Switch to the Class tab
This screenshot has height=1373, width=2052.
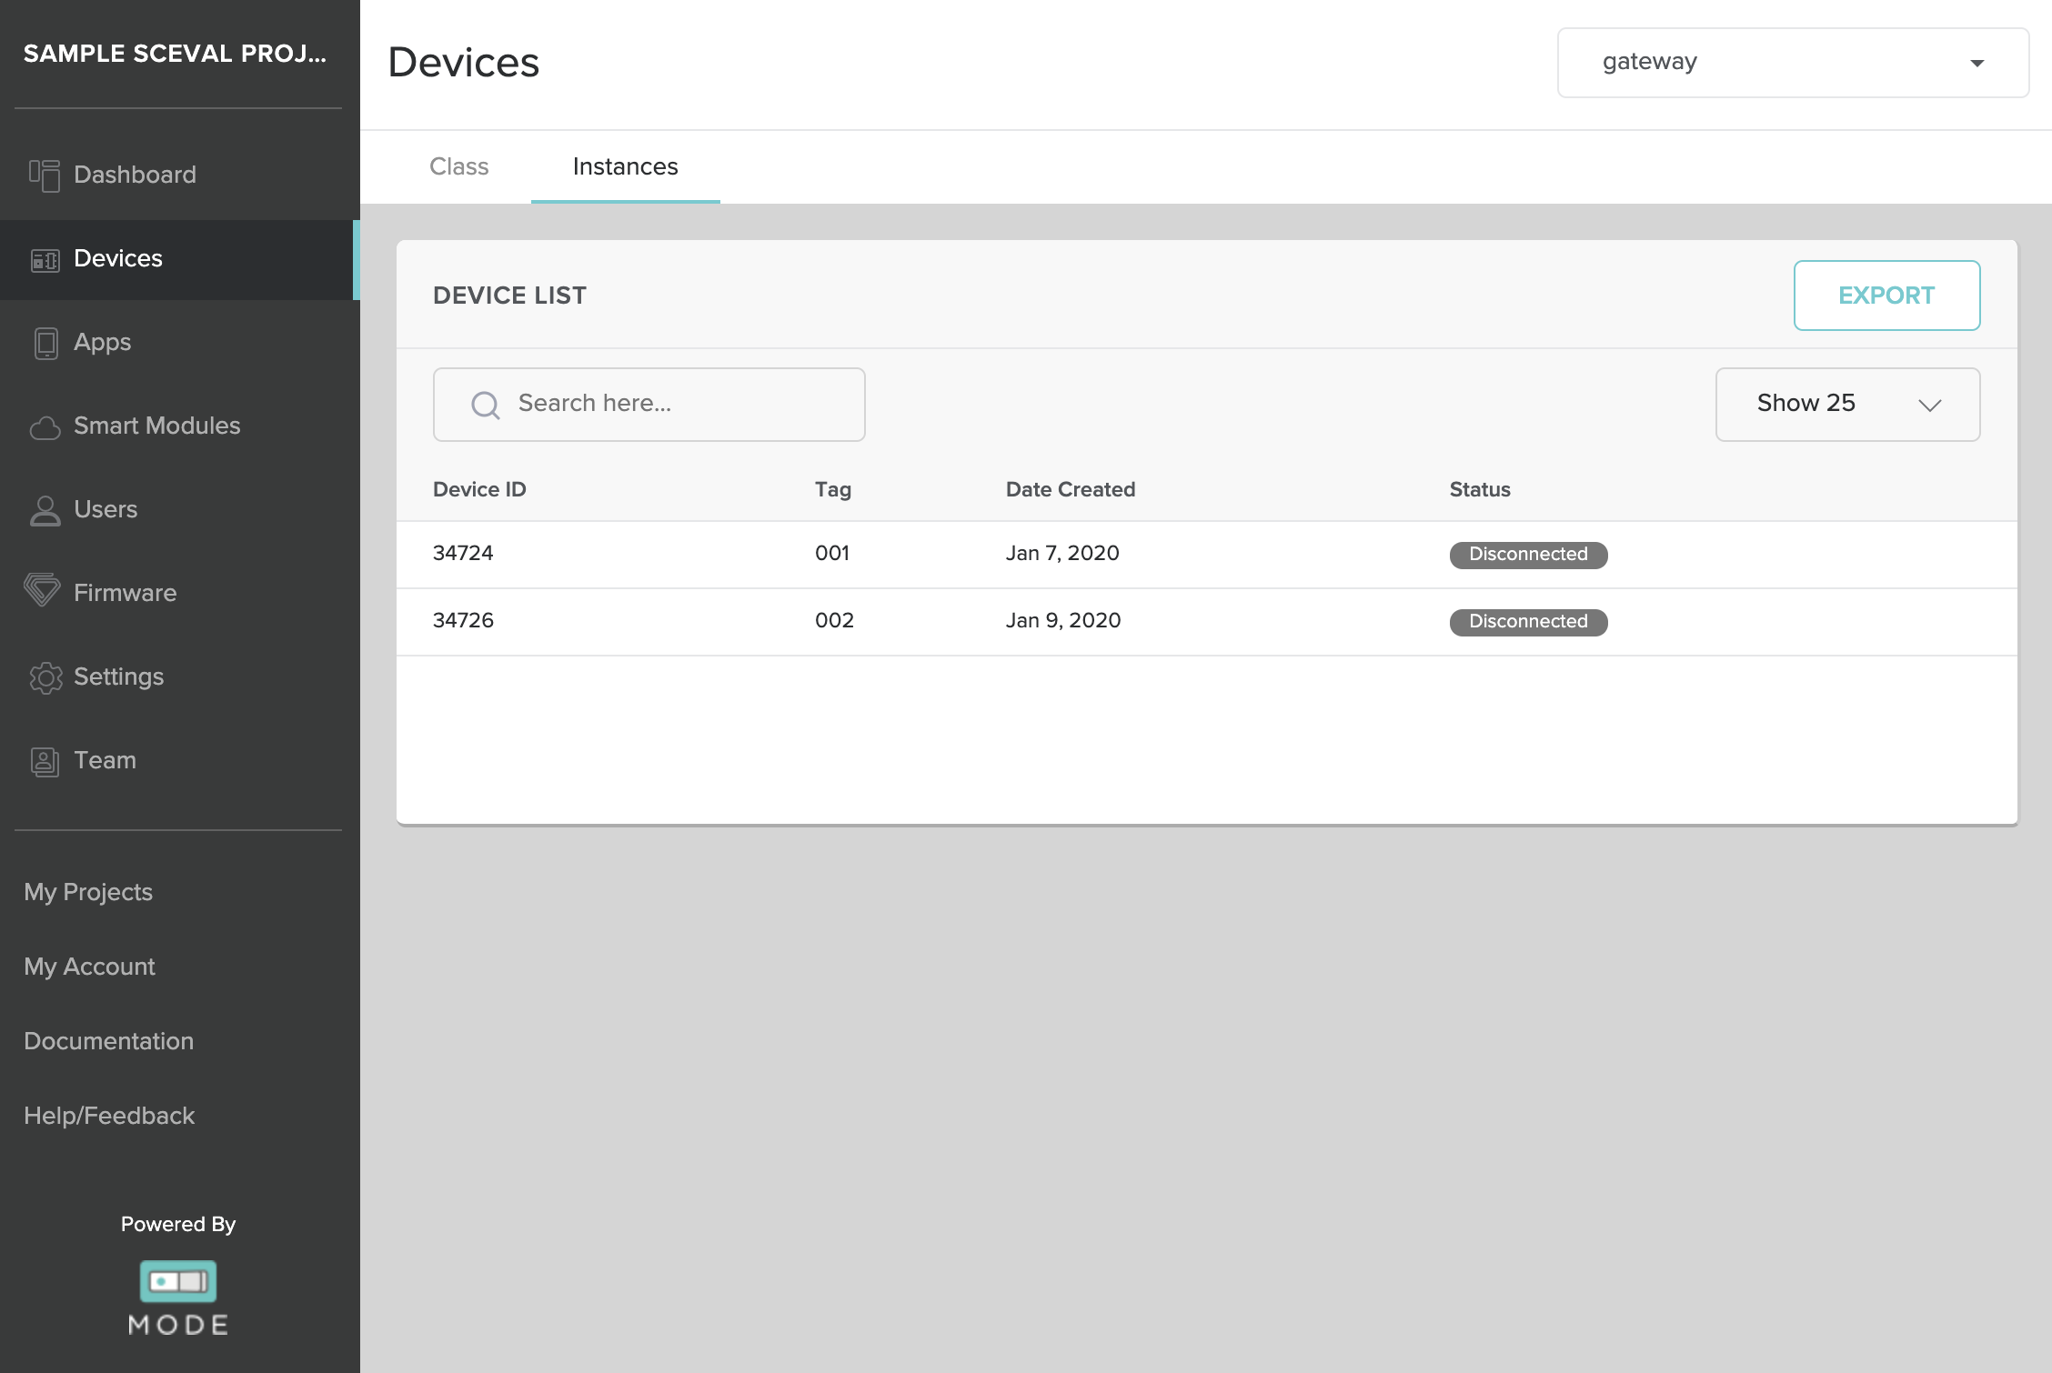[x=458, y=166]
